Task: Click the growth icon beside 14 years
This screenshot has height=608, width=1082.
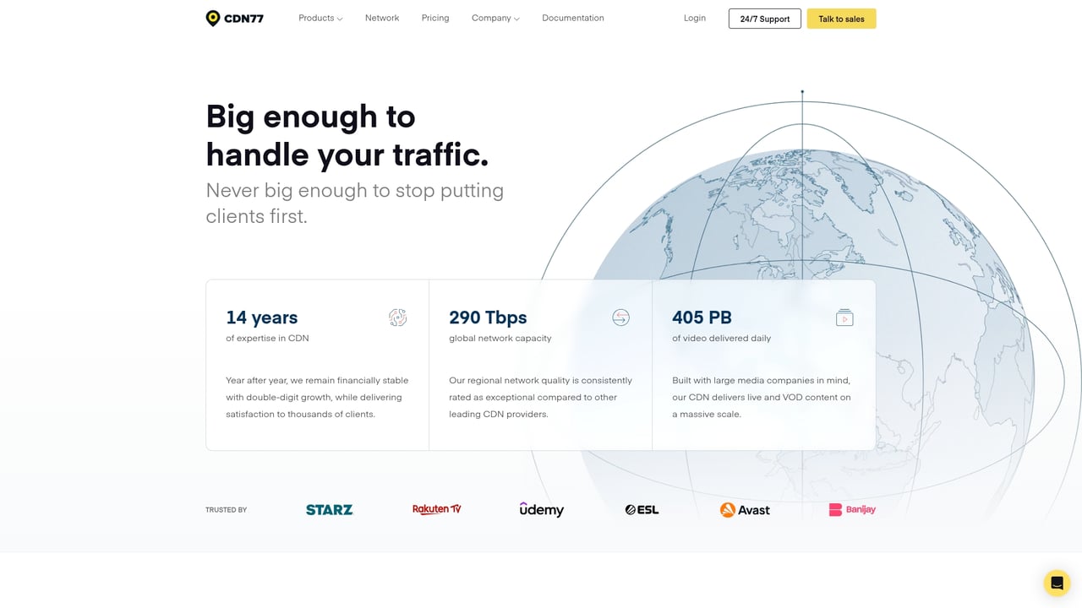Action: coord(397,318)
